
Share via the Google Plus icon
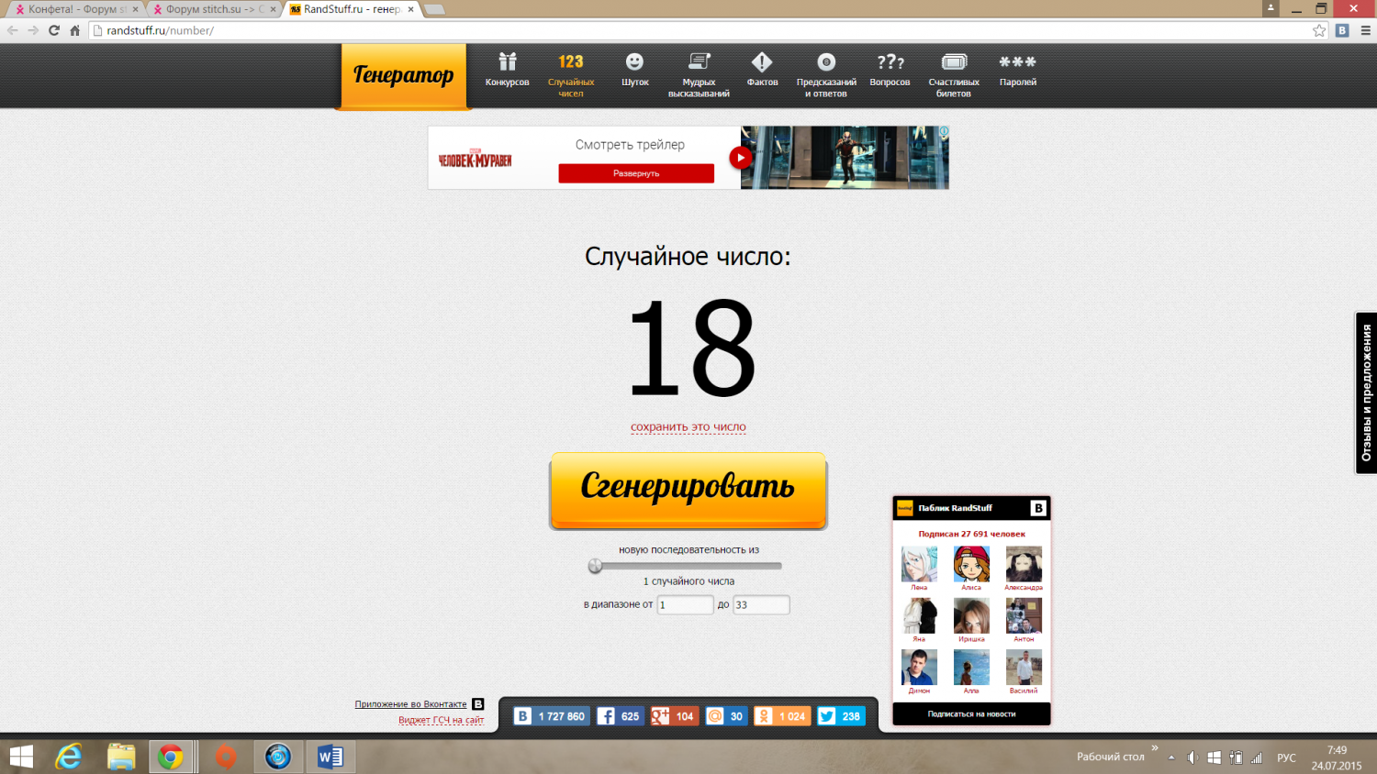click(660, 716)
